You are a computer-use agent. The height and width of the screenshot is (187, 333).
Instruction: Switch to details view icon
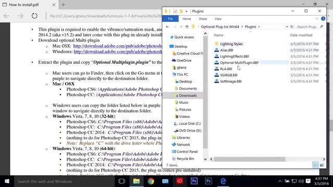click(315, 165)
